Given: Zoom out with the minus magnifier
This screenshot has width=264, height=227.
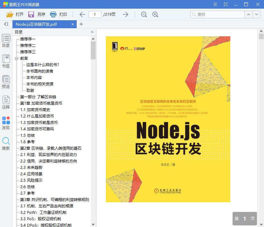Looking at the screenshot, I should click(144, 14).
